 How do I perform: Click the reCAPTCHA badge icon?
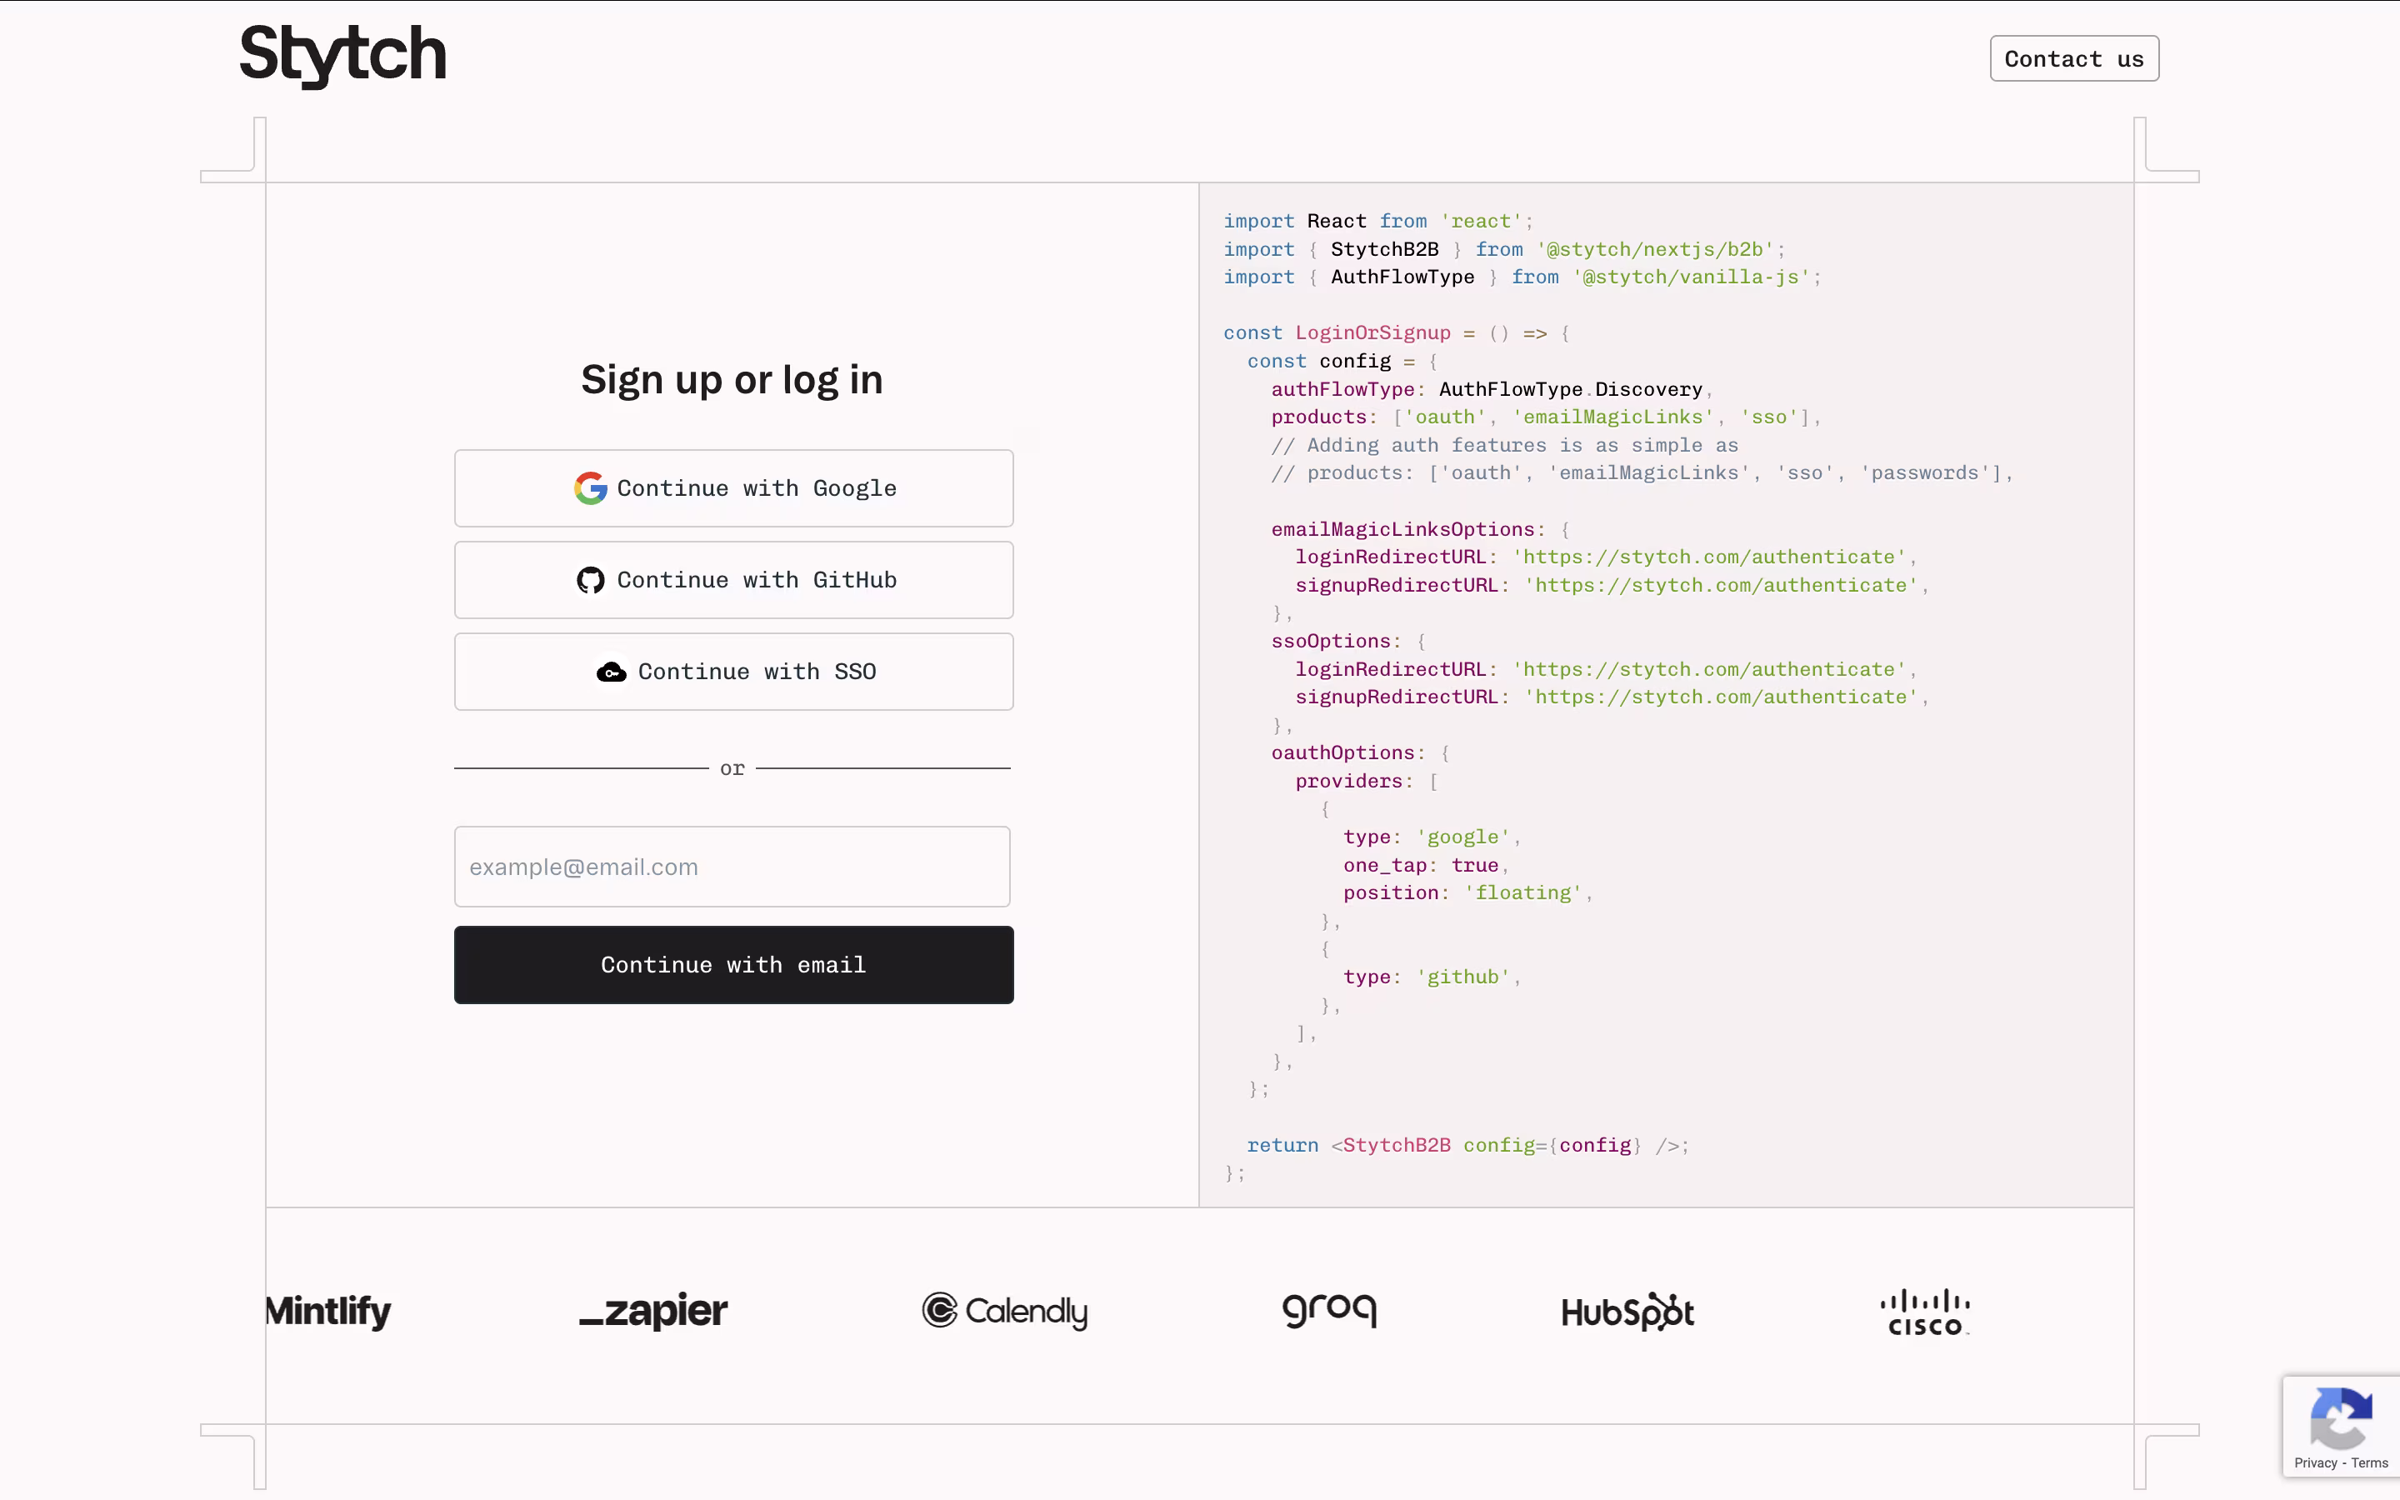click(2342, 1418)
